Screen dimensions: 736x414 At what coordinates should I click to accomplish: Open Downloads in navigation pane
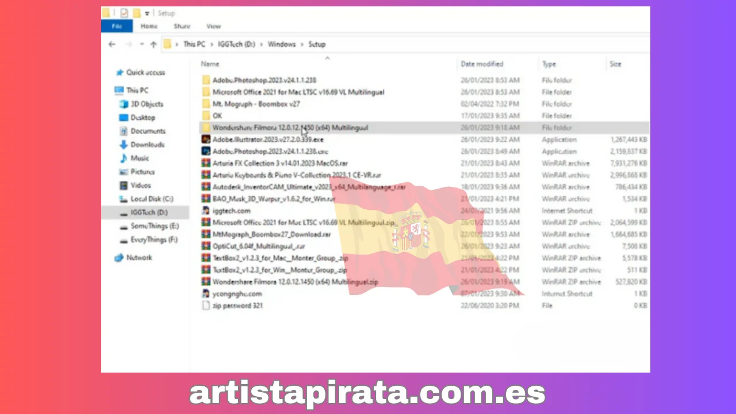(147, 145)
